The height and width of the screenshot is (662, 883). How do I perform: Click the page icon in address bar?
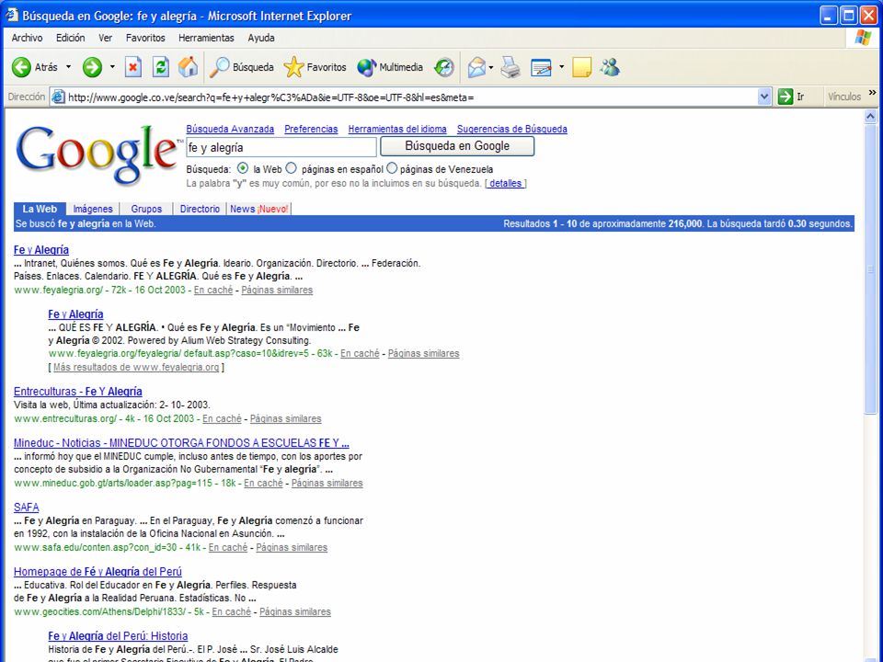tap(58, 97)
